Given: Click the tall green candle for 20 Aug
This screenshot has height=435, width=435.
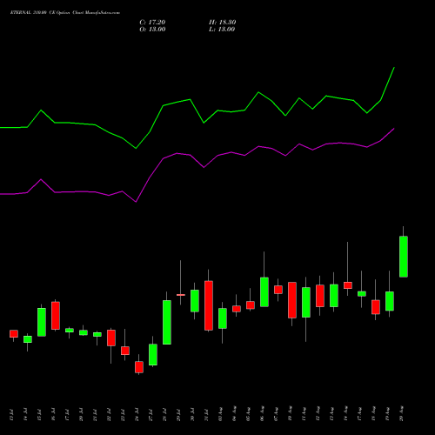Looking at the screenshot, I should (404, 257).
